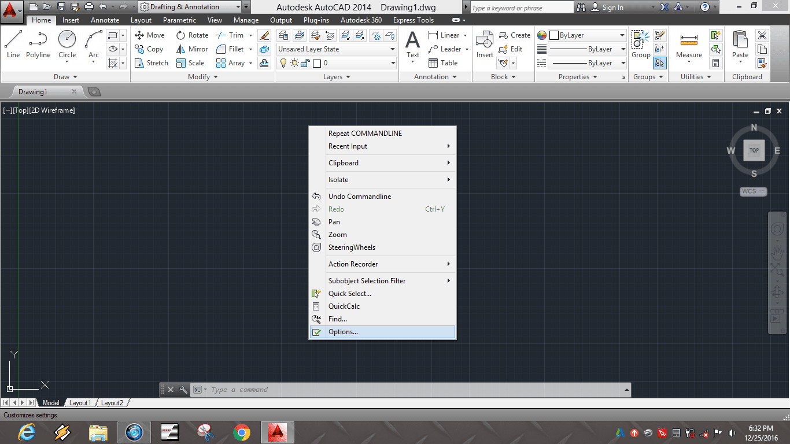Expand the Utilities panel
The height and width of the screenshot is (444, 790).
pos(696,77)
